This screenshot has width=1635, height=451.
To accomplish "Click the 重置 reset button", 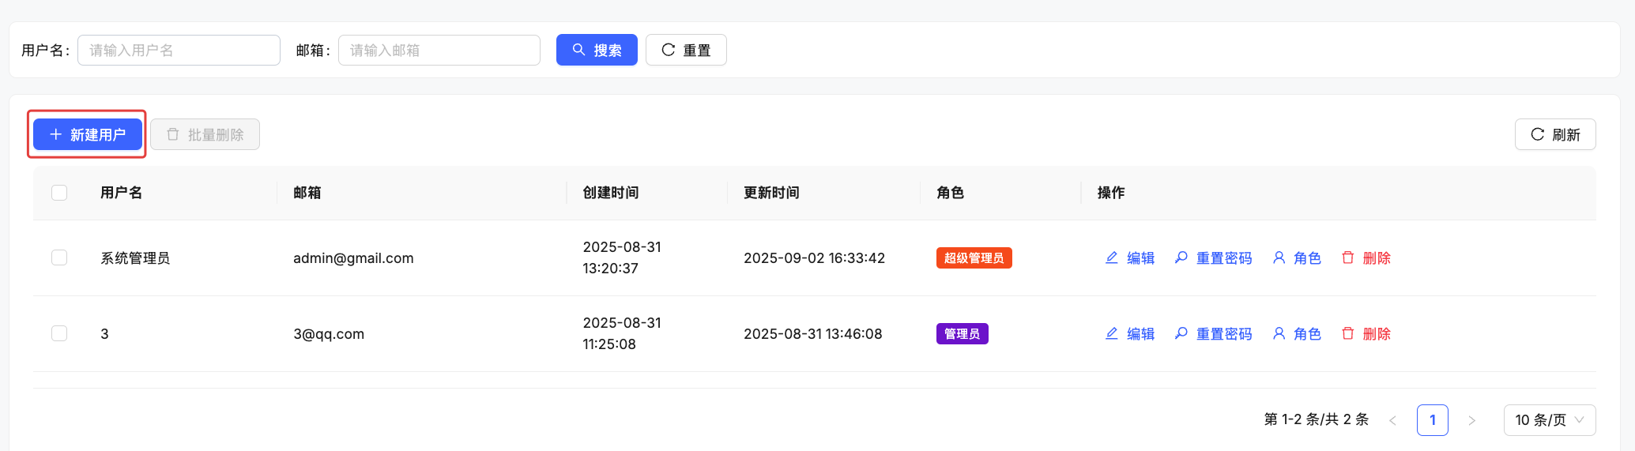I will pyautogui.click(x=685, y=50).
